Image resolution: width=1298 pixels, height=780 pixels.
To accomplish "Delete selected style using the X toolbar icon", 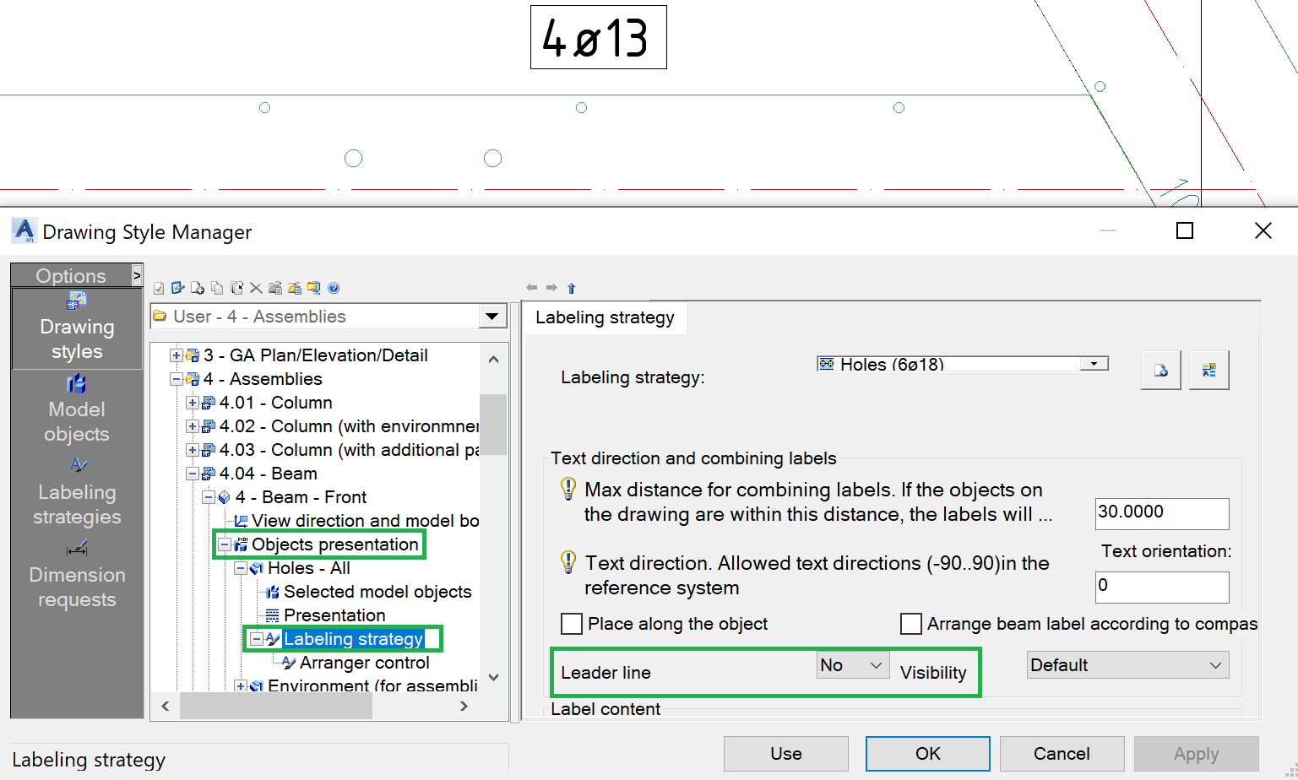I will tap(256, 288).
